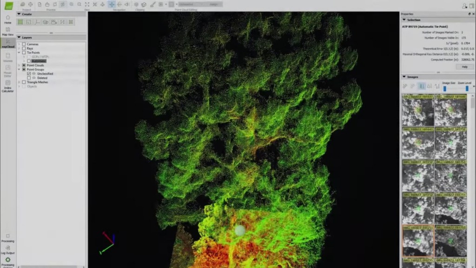Enable the Cameras layer checkbox

click(24, 44)
